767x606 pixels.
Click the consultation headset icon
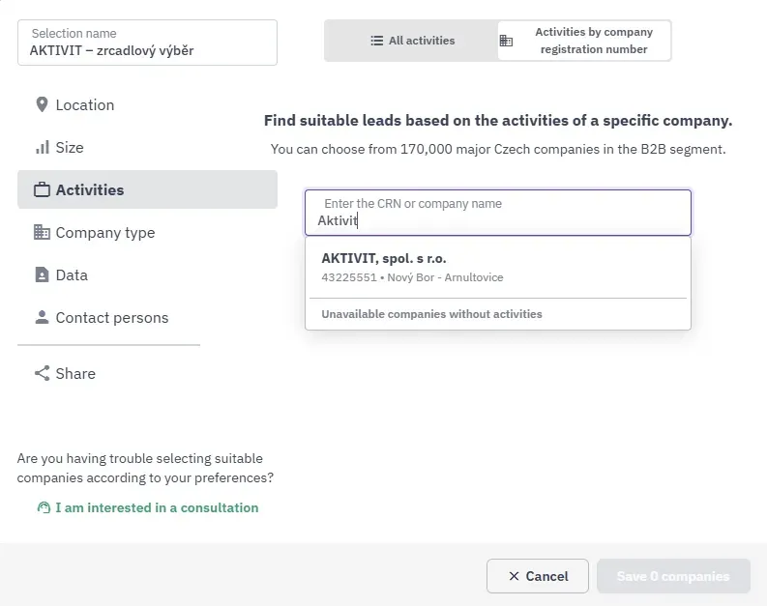44,507
